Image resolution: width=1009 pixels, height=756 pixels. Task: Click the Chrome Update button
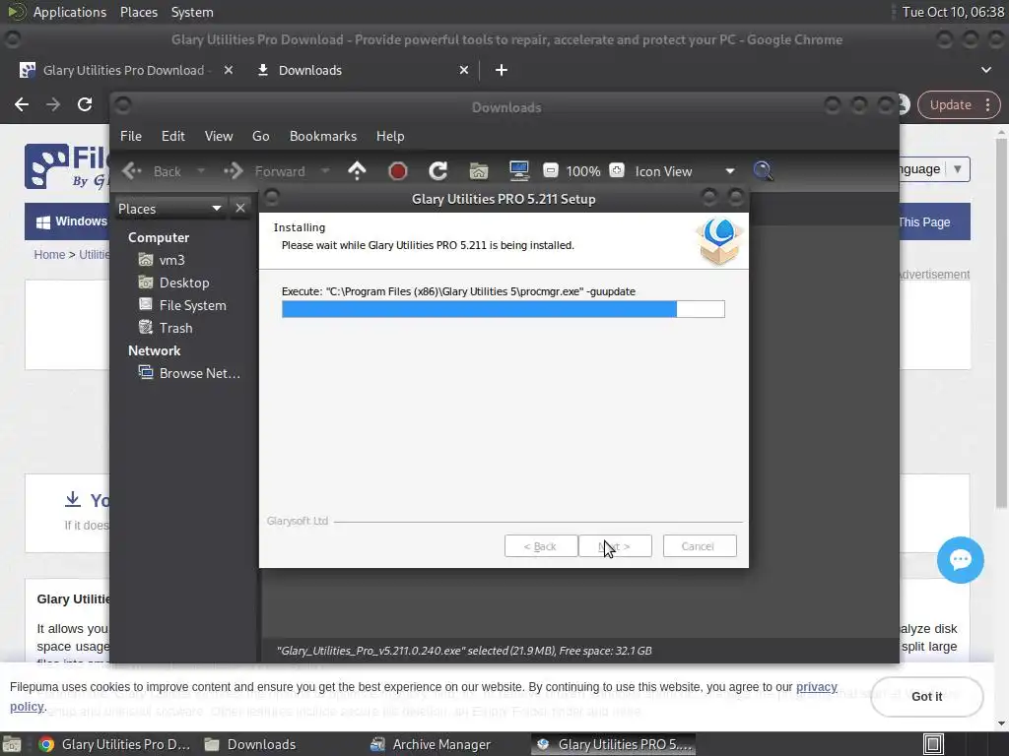pos(951,104)
